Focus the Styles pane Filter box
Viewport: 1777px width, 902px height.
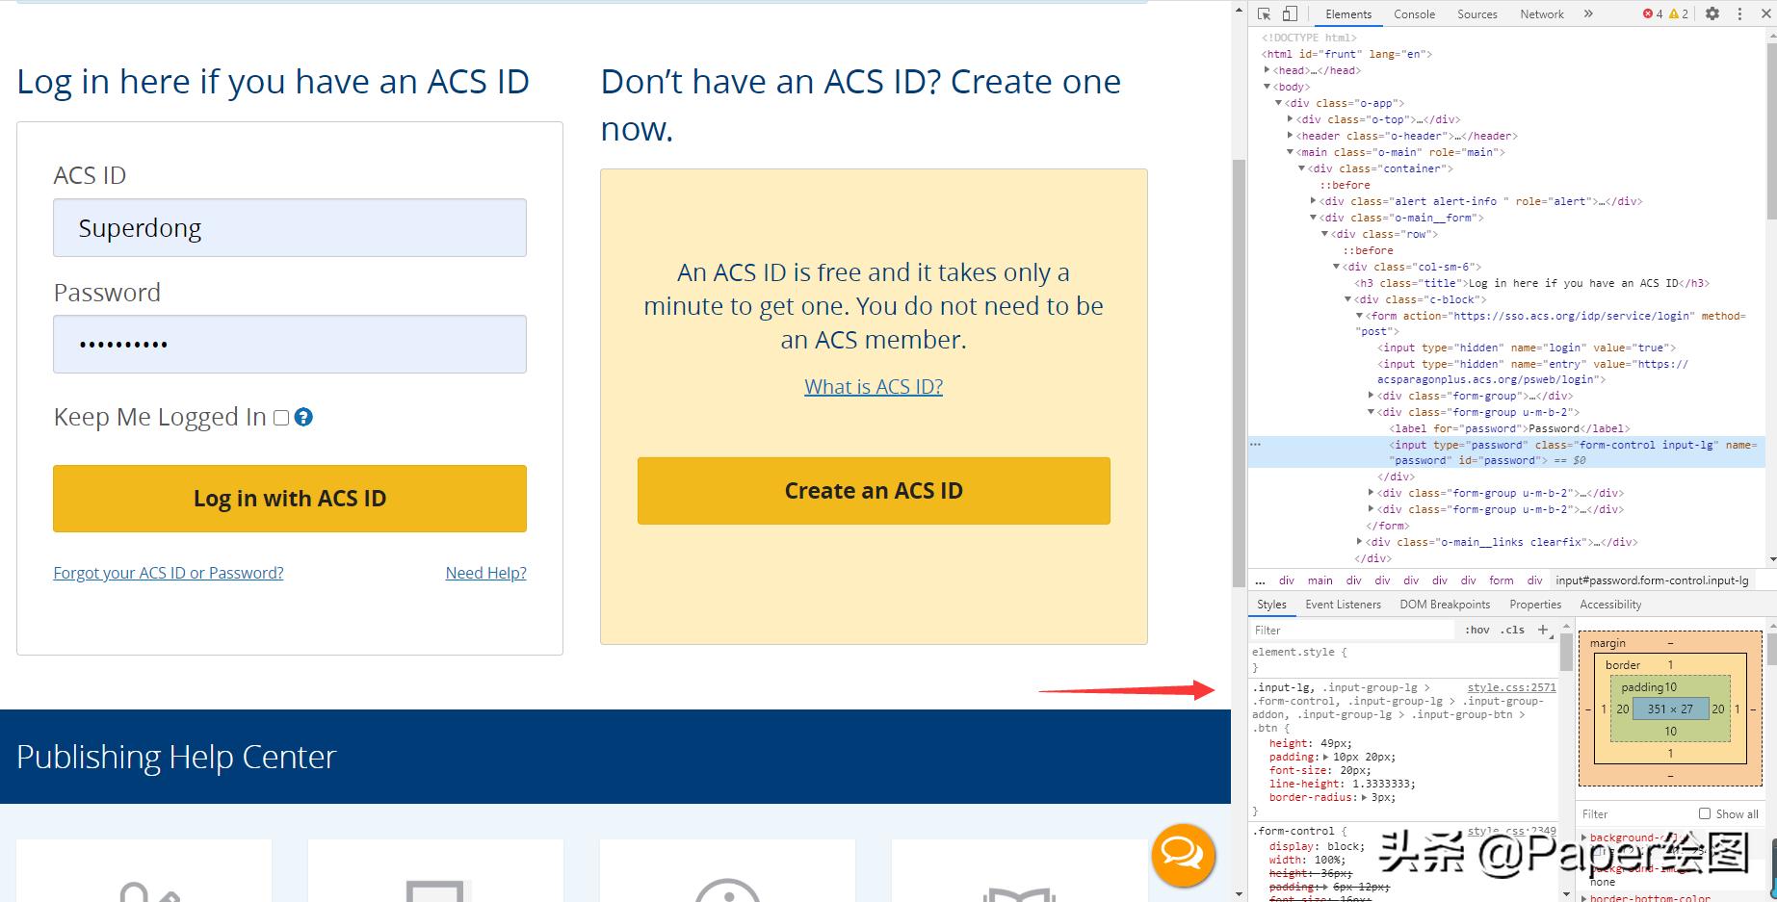(x=1352, y=630)
